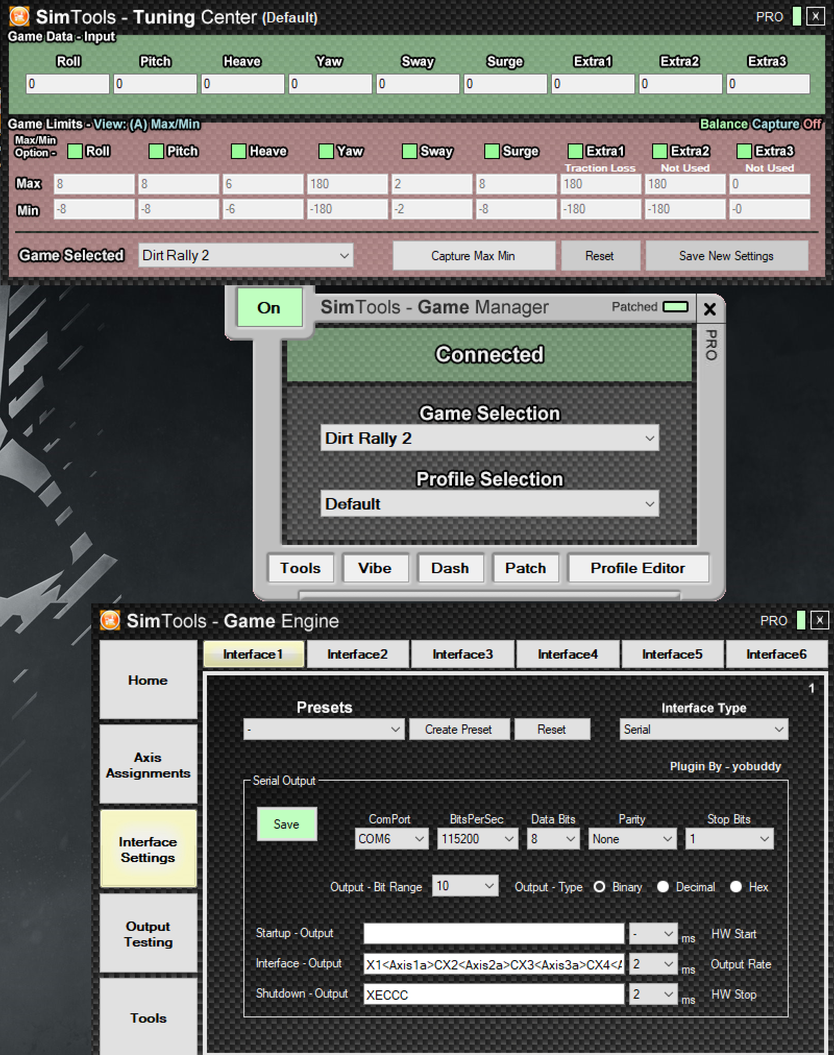
Task: Open Output Testing section
Action: [x=148, y=933]
